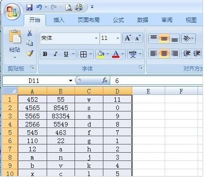
Task: Toggle middle vertical alignment
Action: tap(164, 38)
